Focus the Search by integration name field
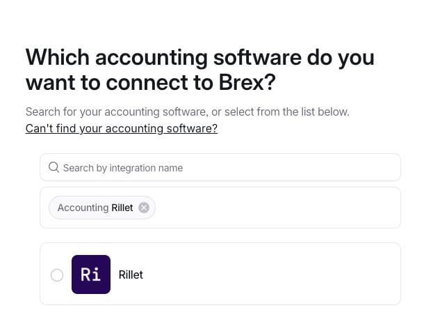The image size is (424, 333). (x=222, y=168)
